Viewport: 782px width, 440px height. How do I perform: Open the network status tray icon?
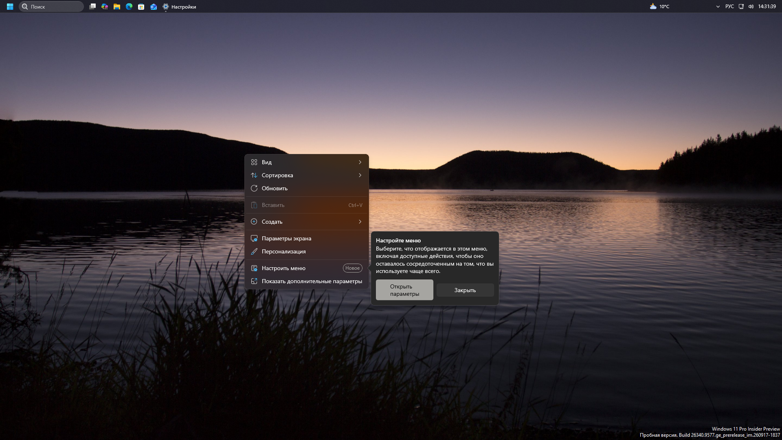741,7
